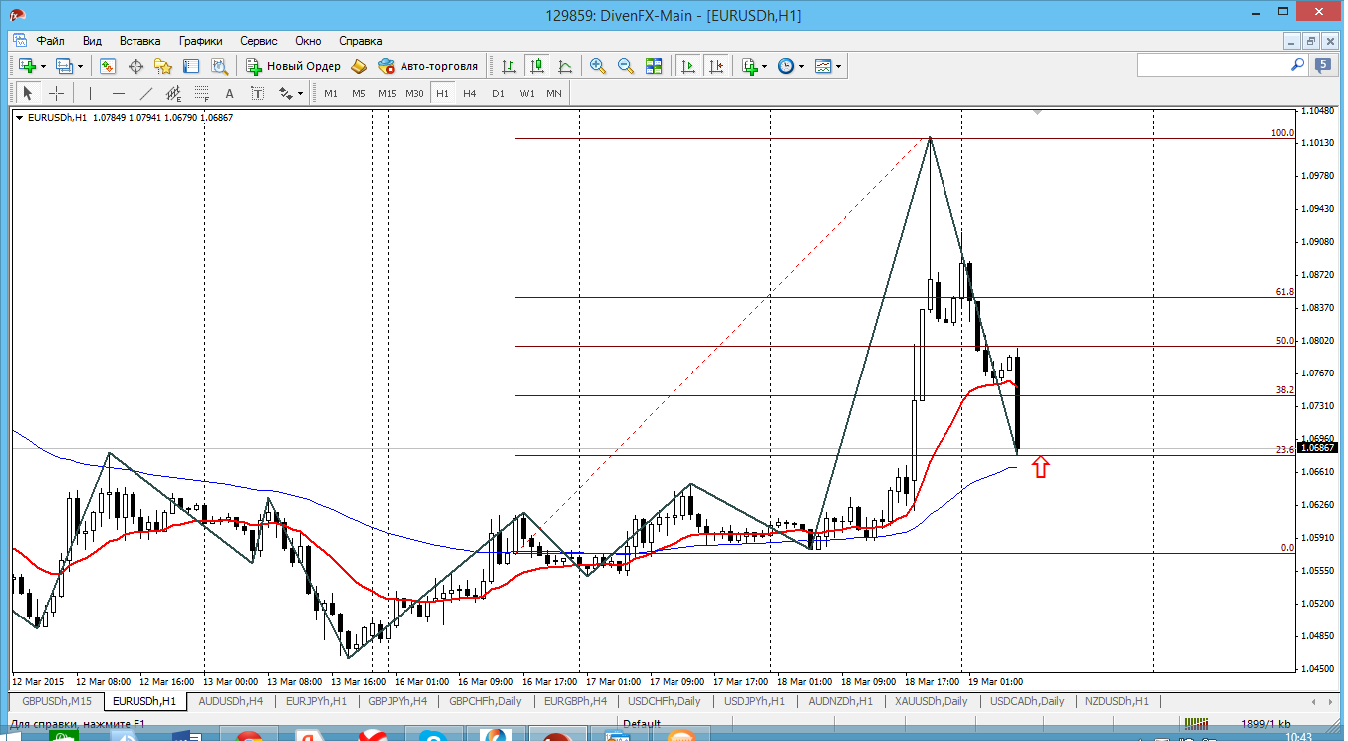Toggle Chart Shift
The height and width of the screenshot is (741, 1348).
tap(716, 66)
